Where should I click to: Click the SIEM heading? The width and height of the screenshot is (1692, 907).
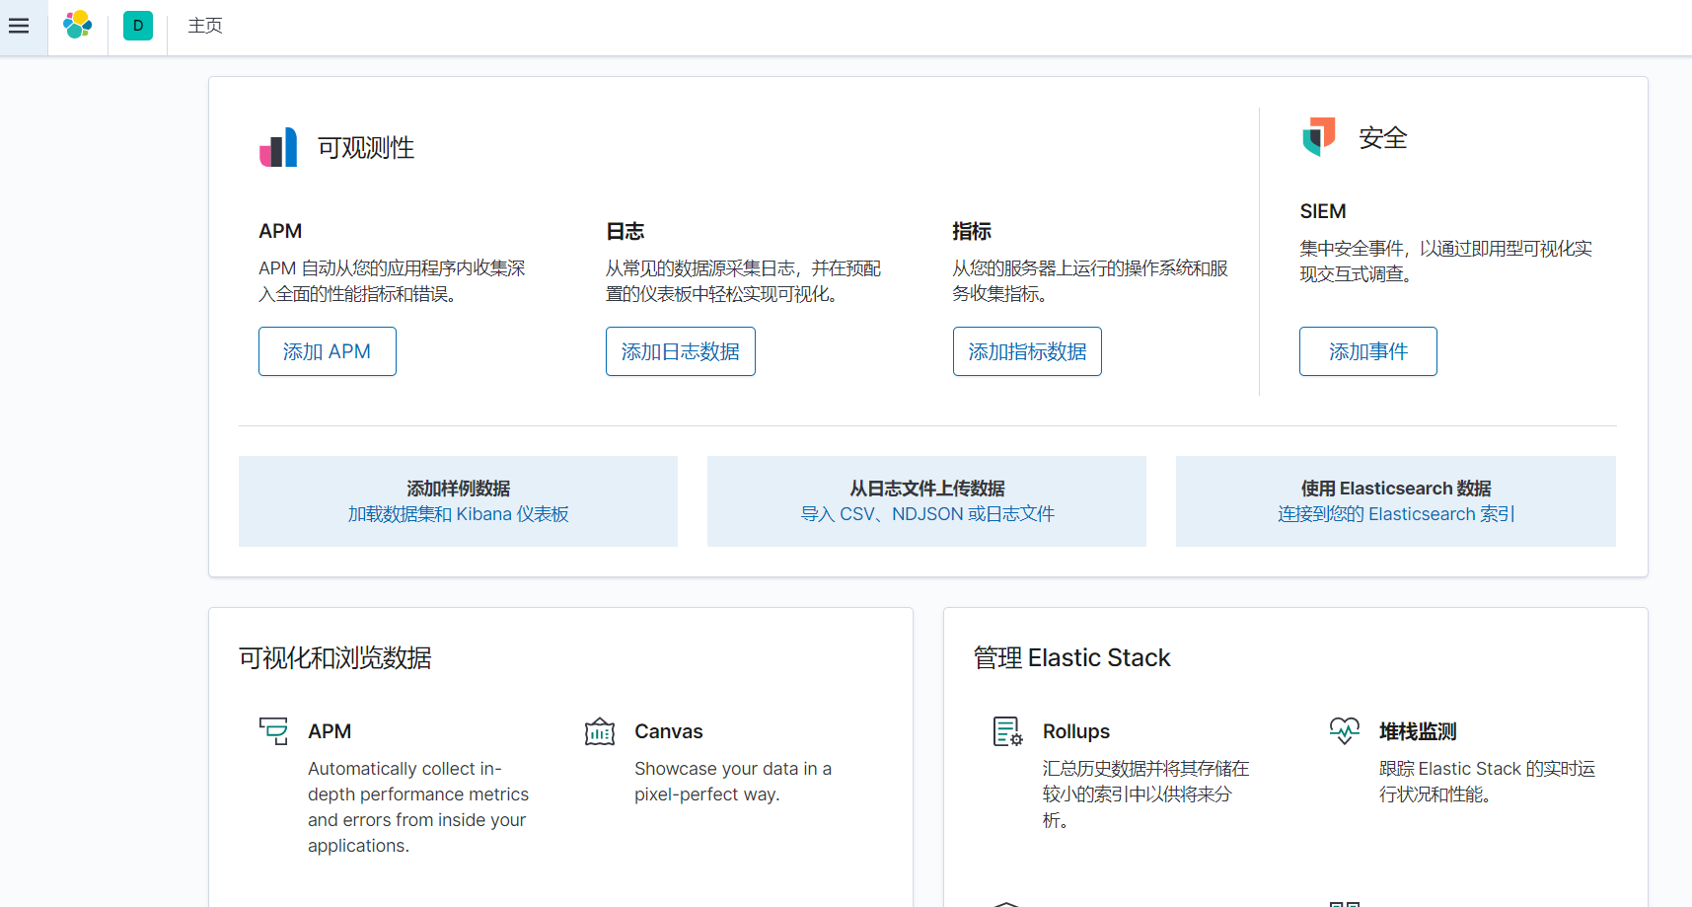pyautogui.click(x=1323, y=211)
